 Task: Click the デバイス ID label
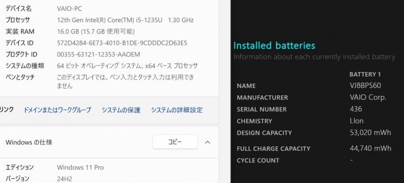pyautogui.click(x=19, y=43)
